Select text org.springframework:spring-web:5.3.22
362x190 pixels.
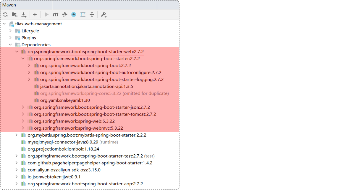(74, 121)
